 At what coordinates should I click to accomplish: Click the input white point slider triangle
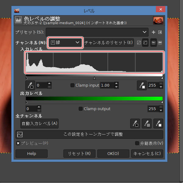pos(162,78)
